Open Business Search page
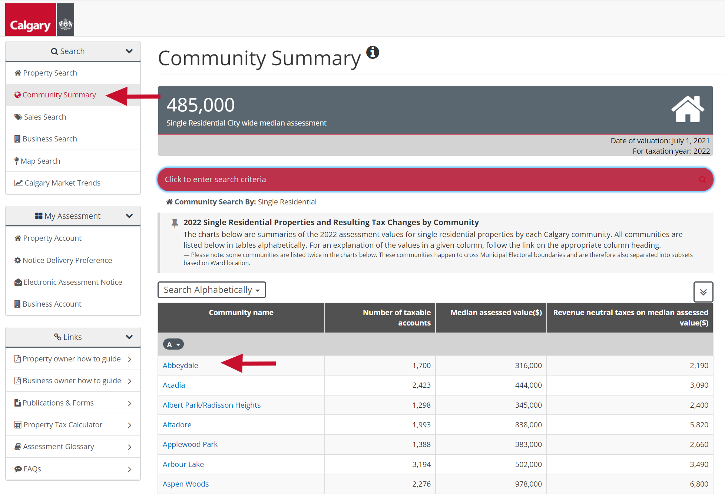The height and width of the screenshot is (494, 725). [73, 139]
